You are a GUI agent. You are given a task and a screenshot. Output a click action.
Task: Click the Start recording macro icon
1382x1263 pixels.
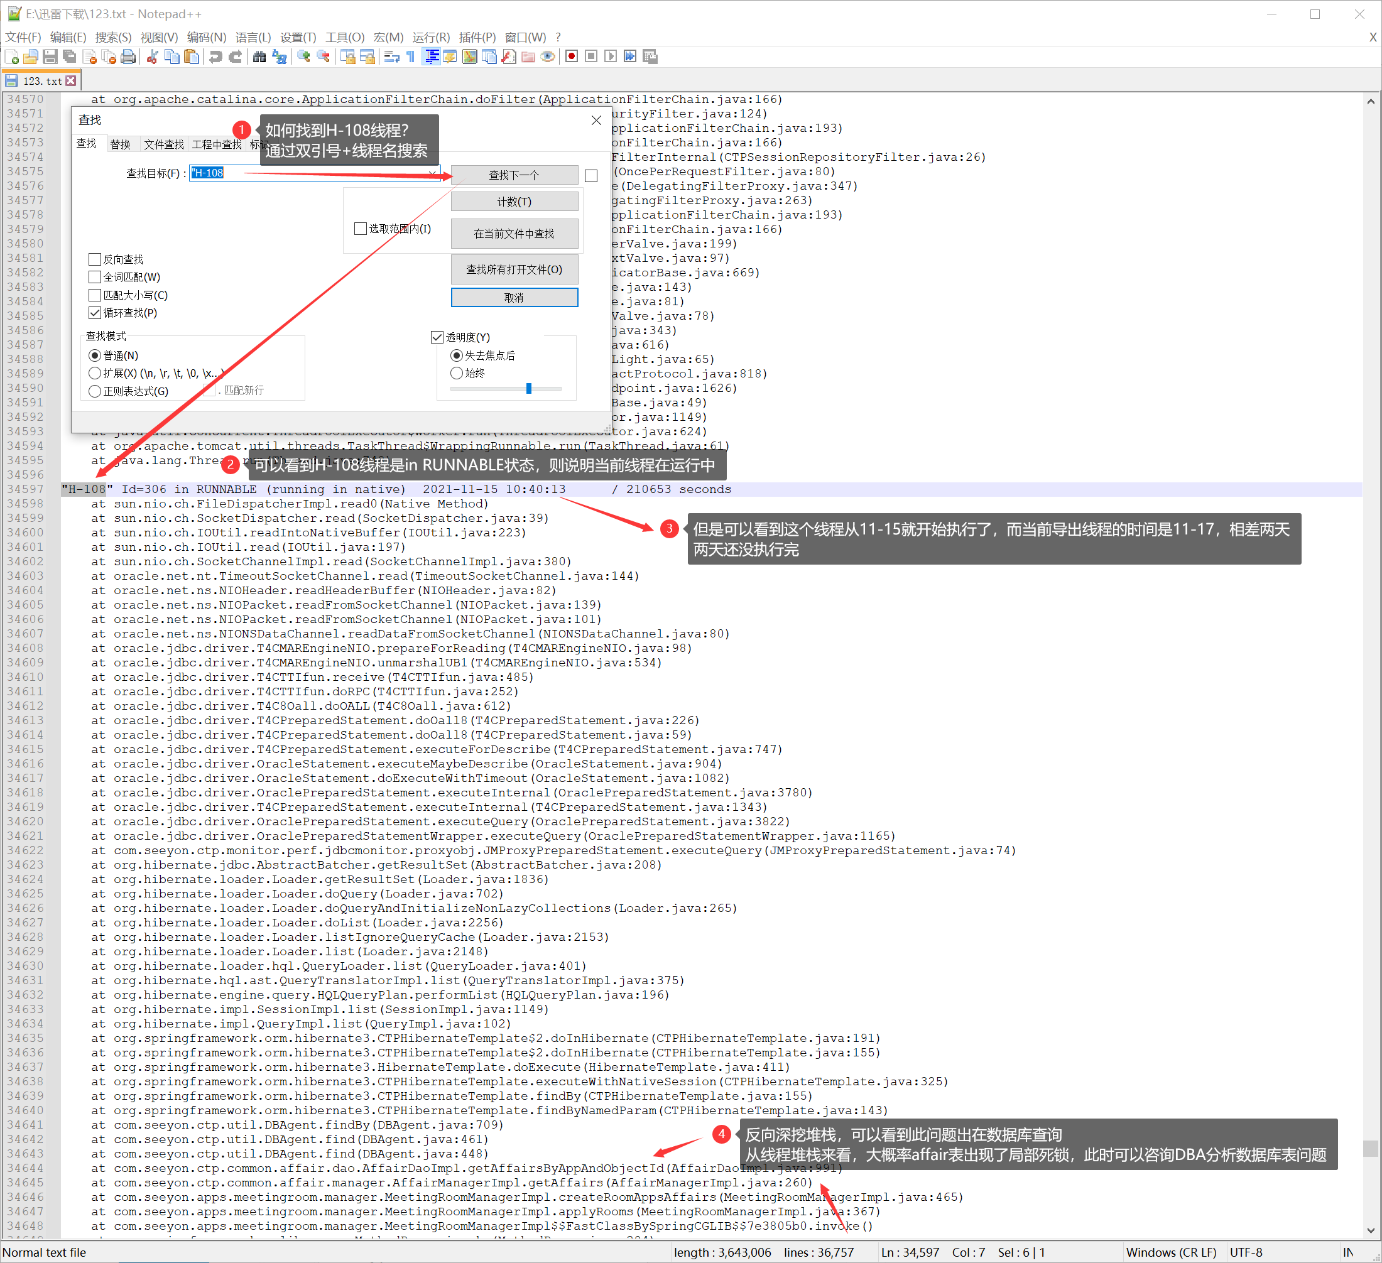572,57
